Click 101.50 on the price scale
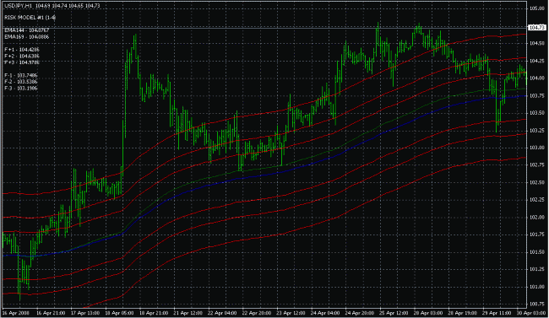This screenshot has width=549, height=318. 536,252
